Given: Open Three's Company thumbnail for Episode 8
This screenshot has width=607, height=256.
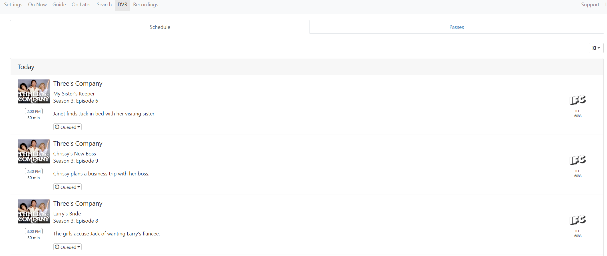Looking at the screenshot, I should (x=34, y=211).
